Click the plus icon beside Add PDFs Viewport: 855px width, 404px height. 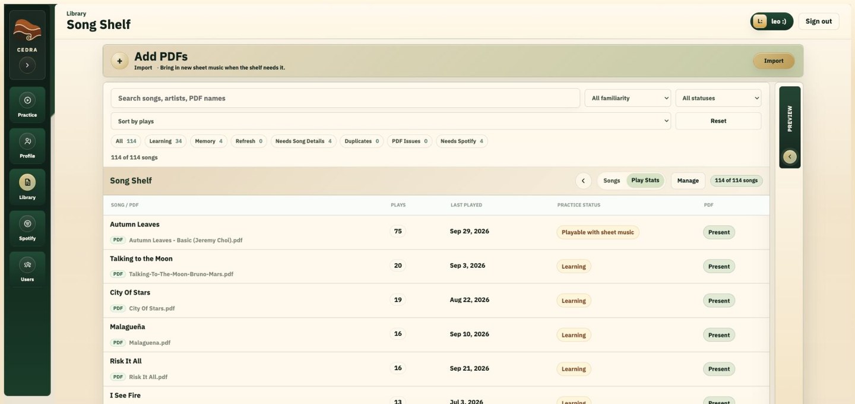(x=119, y=61)
